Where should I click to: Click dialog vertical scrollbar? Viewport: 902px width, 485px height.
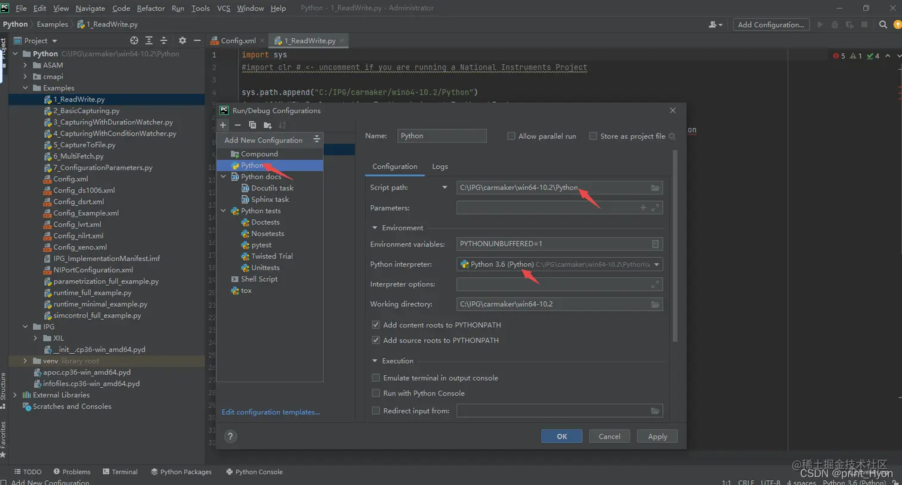point(675,246)
